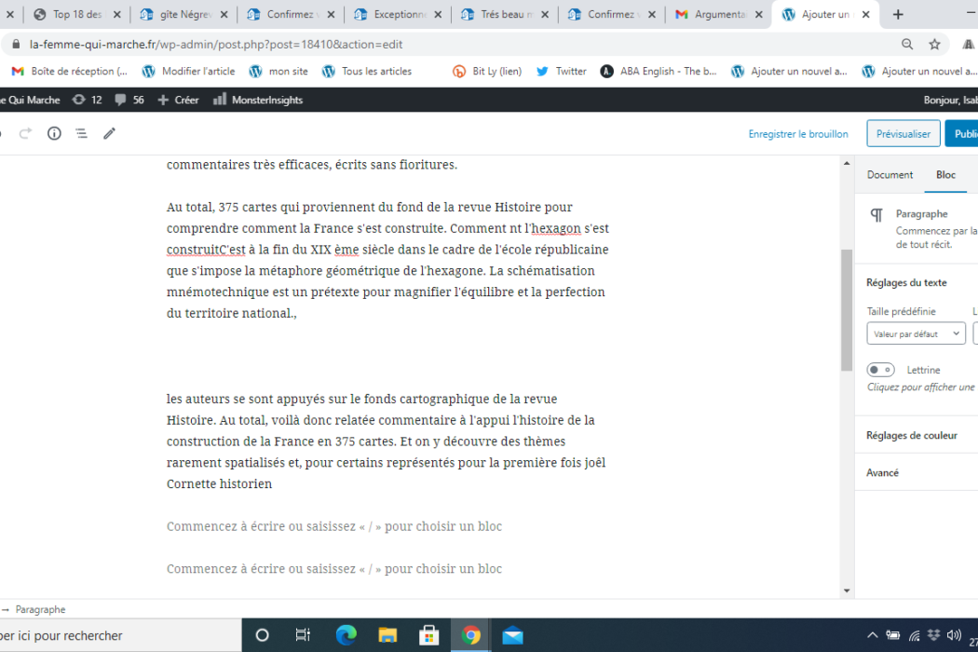Expand the Avancé settings section

pyautogui.click(x=883, y=472)
